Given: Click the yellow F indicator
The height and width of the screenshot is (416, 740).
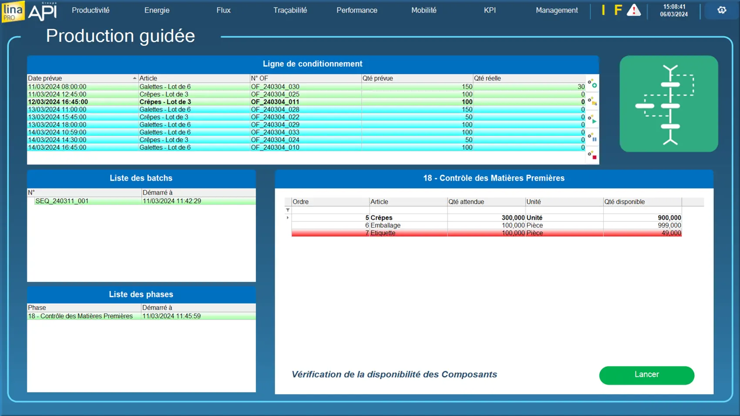Looking at the screenshot, I should 618,10.
